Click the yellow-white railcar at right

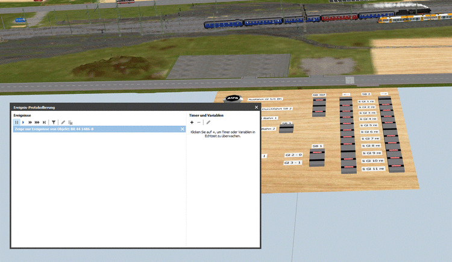[x=414, y=18]
